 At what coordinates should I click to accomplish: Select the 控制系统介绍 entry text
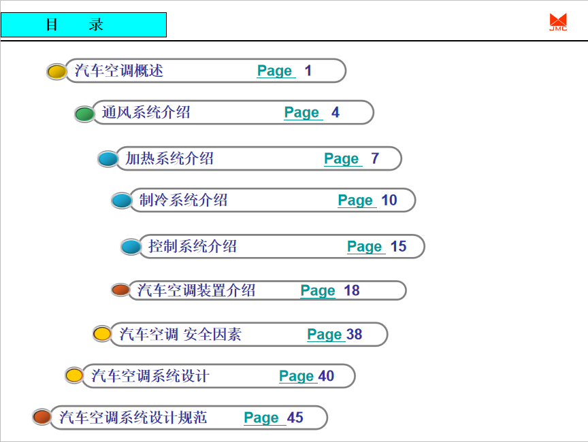coord(193,246)
